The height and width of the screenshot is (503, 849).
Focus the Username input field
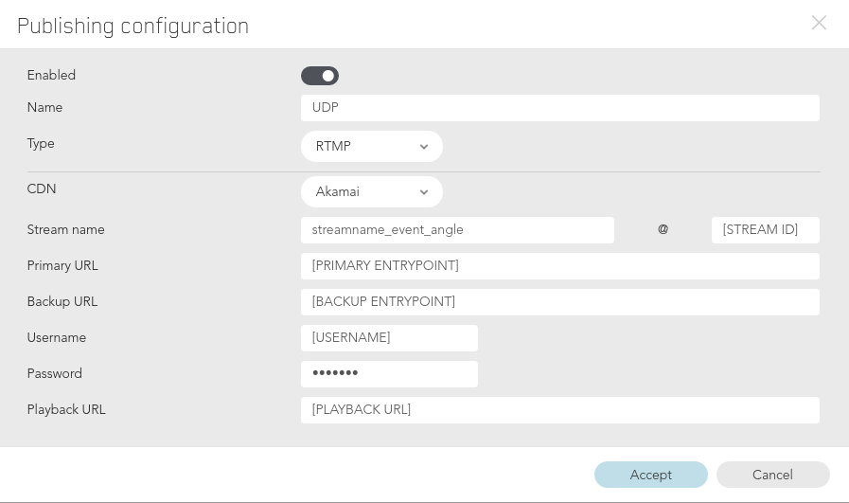click(389, 338)
